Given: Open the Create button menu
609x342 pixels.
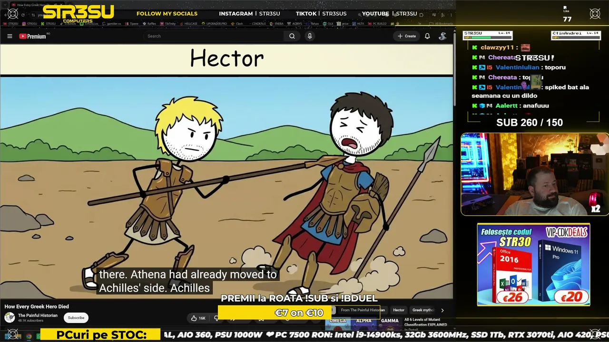Looking at the screenshot, I should pyautogui.click(x=407, y=36).
